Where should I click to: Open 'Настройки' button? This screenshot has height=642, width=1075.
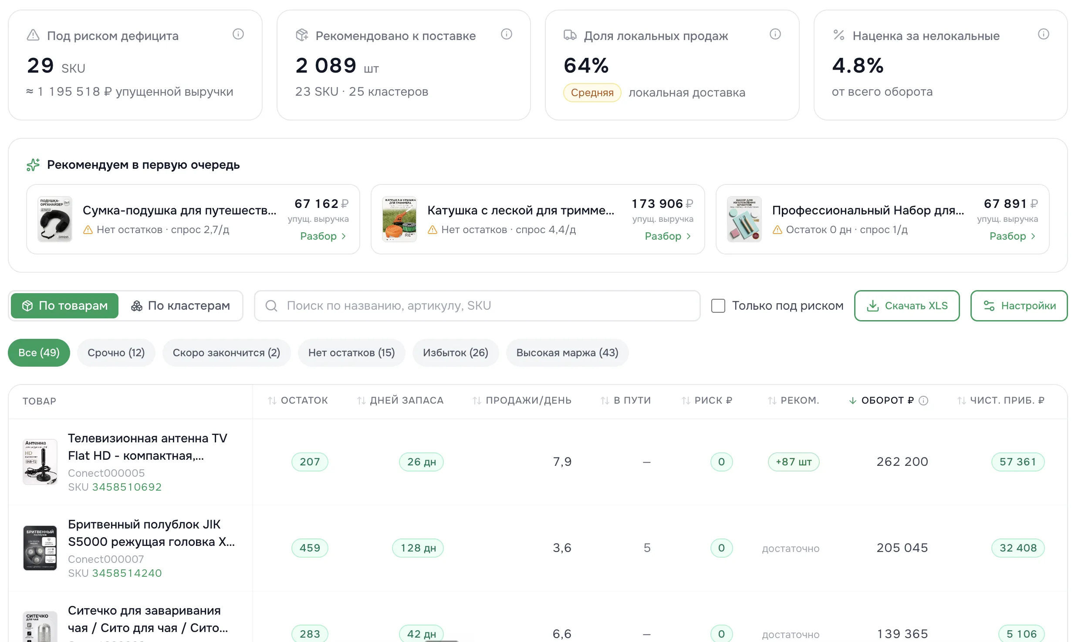click(1019, 306)
